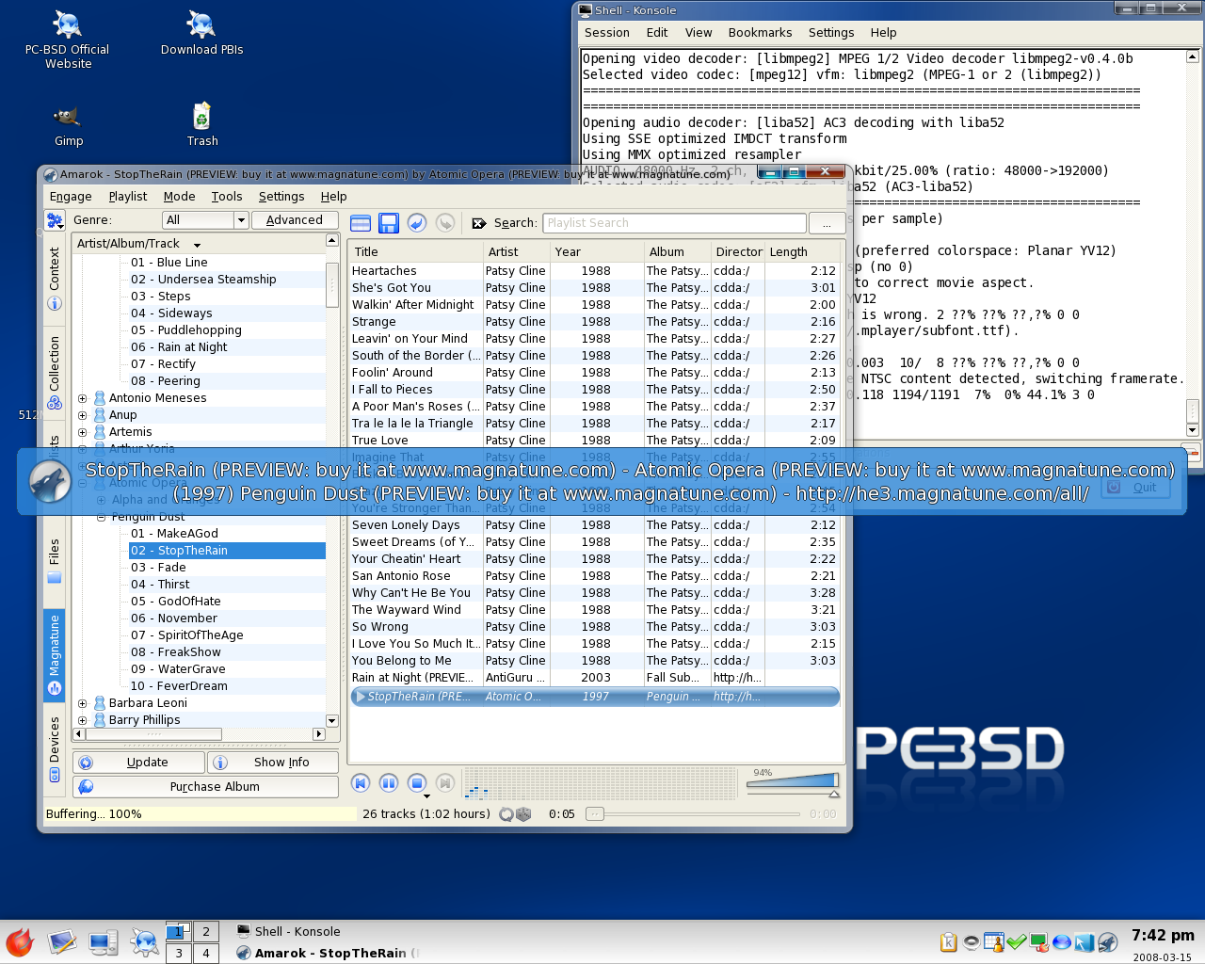Toggle repeat mode in the status bar
Image resolution: width=1205 pixels, height=964 pixels.
(507, 814)
